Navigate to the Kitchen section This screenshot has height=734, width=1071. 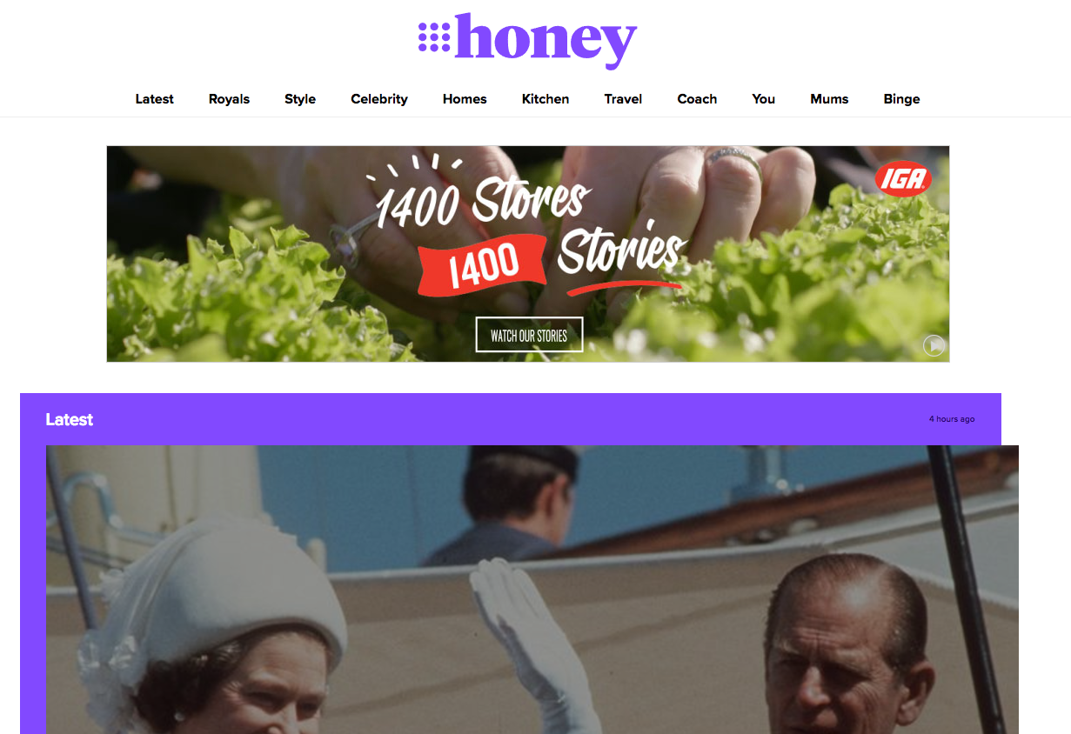546,99
